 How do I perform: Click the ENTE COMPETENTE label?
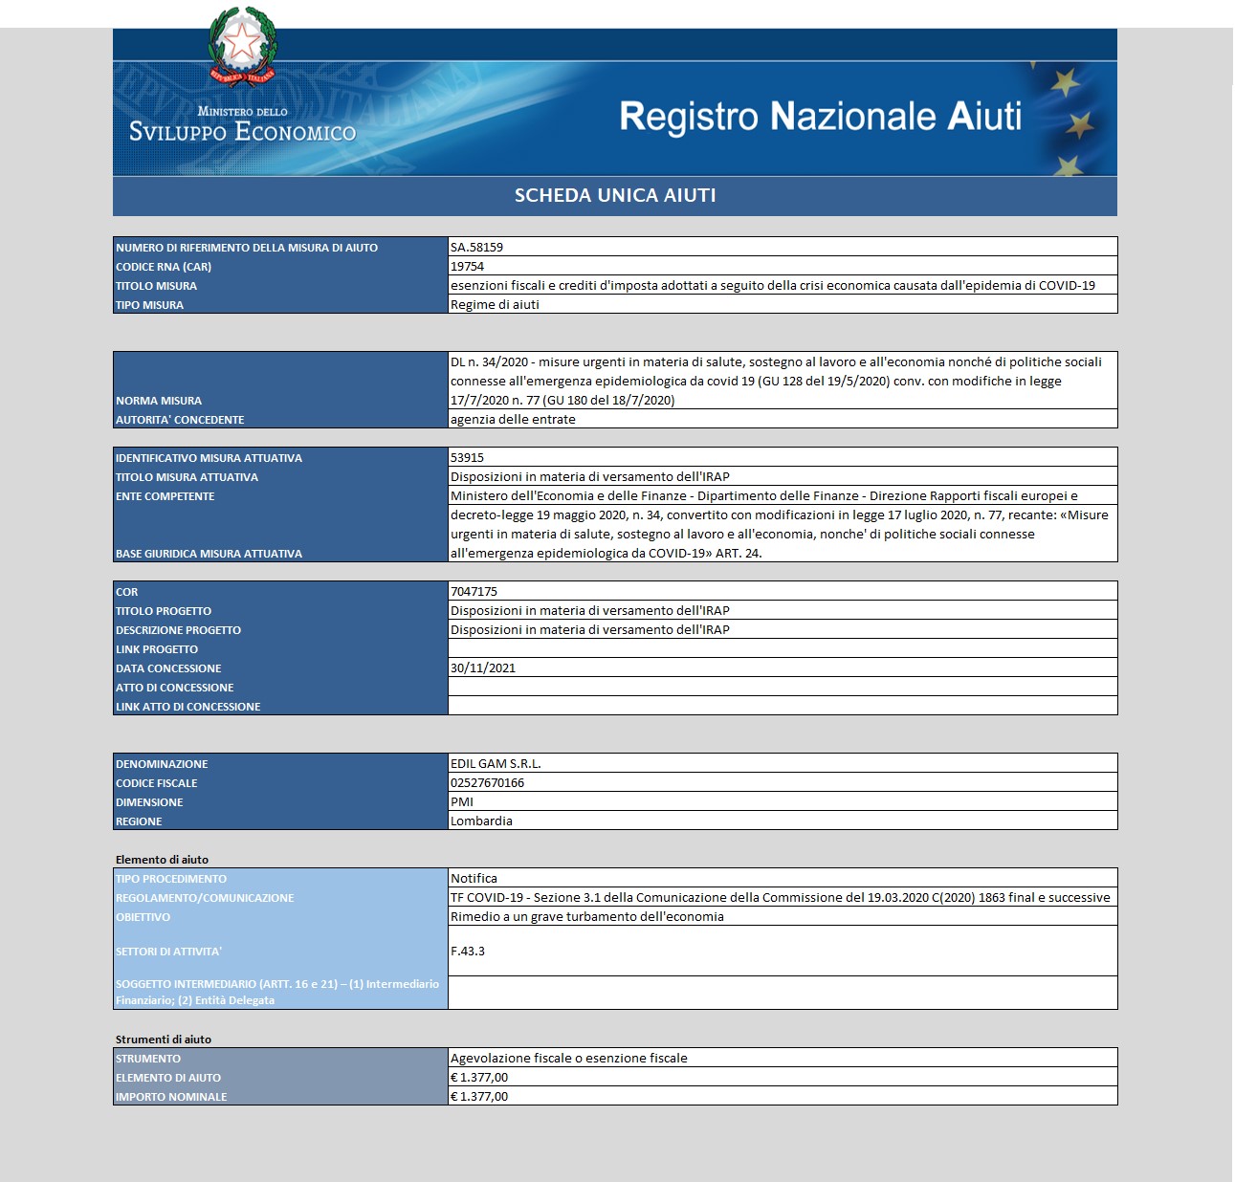point(165,496)
